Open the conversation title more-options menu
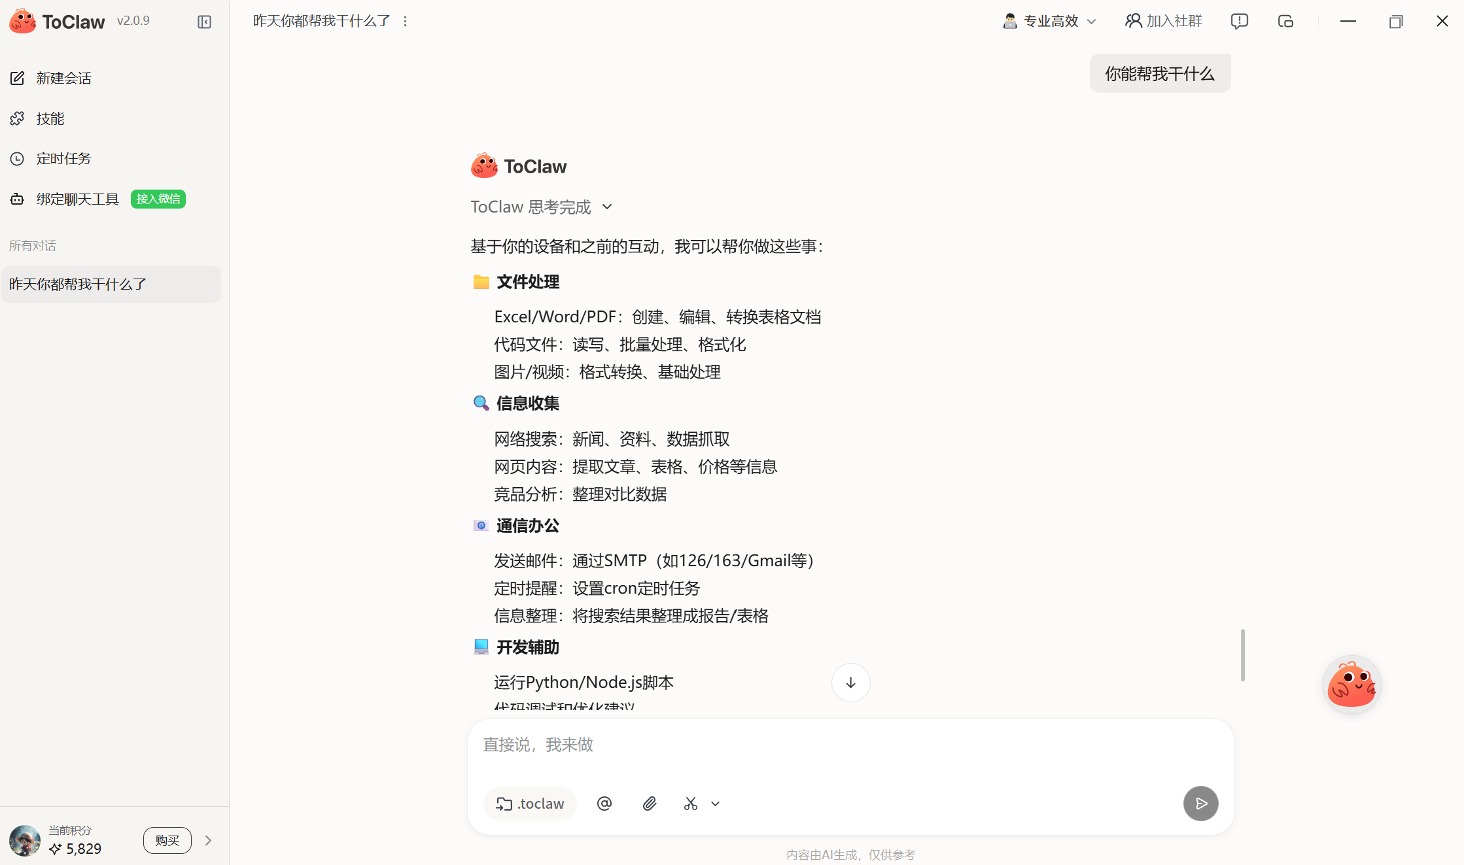This screenshot has width=1464, height=865. pyautogui.click(x=406, y=22)
